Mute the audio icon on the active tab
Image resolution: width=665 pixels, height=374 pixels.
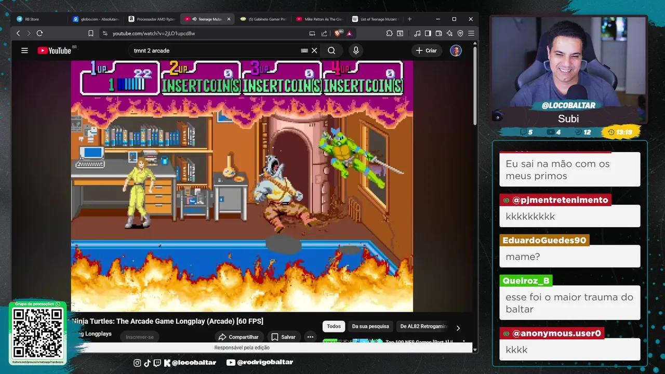point(194,19)
